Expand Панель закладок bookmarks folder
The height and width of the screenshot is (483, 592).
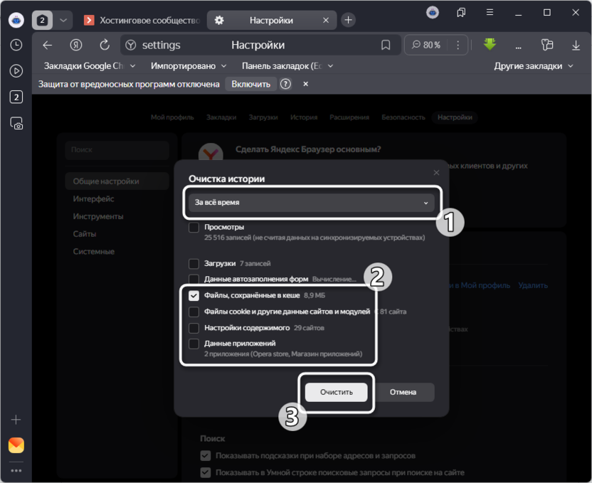tap(287, 66)
